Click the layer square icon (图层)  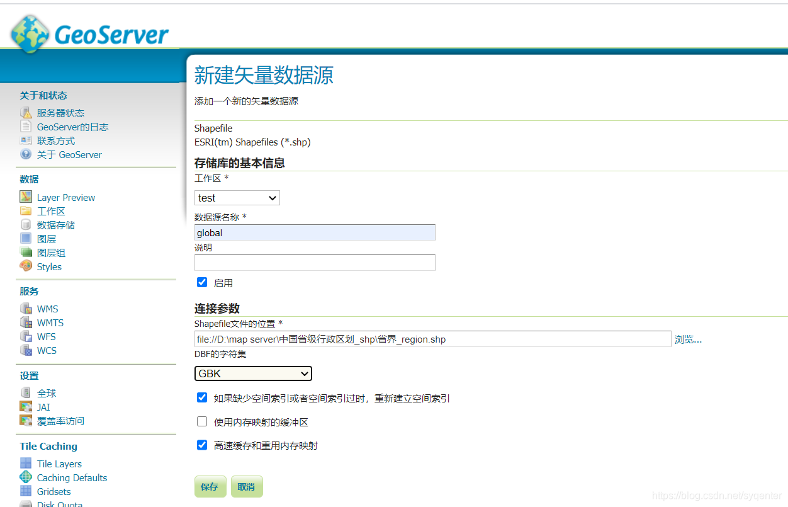coord(26,239)
